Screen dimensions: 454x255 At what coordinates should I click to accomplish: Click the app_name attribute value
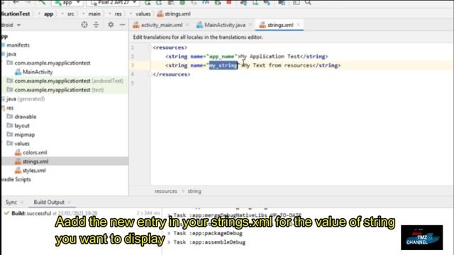221,57
